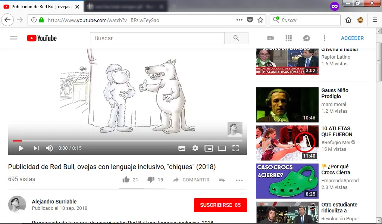Open Alejandro Surriable channel avatar

click(x=17, y=205)
